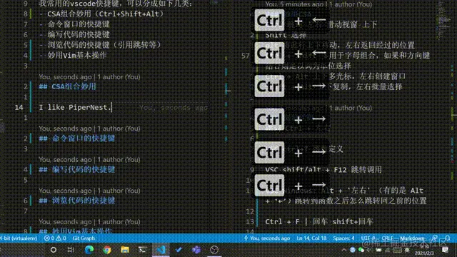Switch the input method indicator '英'
Screen dimensions: 457x257
[x=407, y=250]
